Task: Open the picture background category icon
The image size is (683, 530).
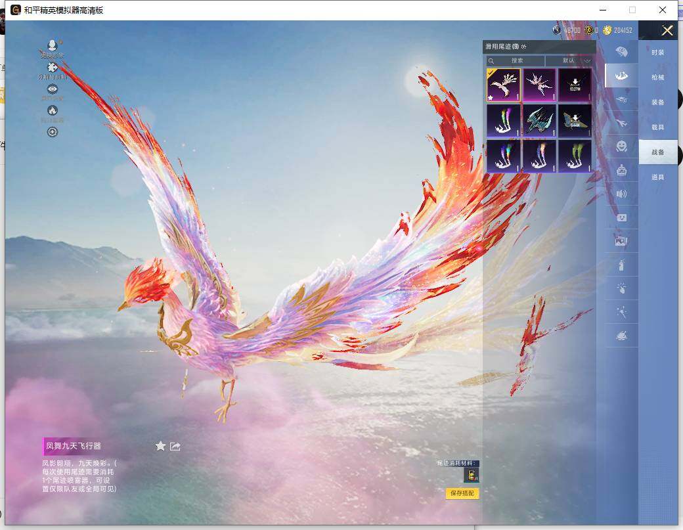Action: pyautogui.click(x=621, y=241)
